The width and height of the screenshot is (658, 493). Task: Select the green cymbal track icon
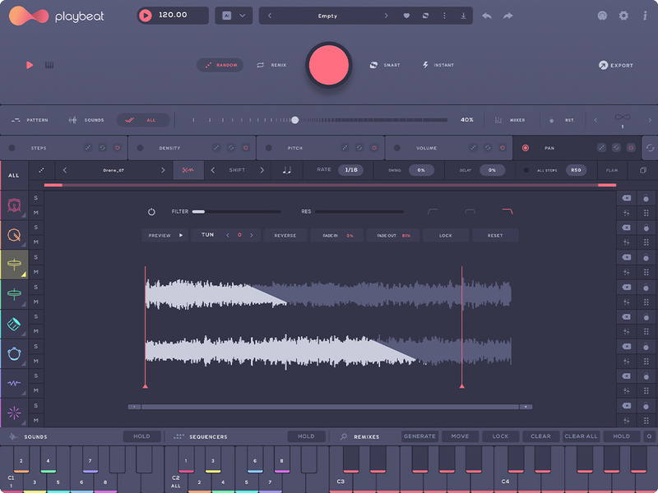pos(14,294)
